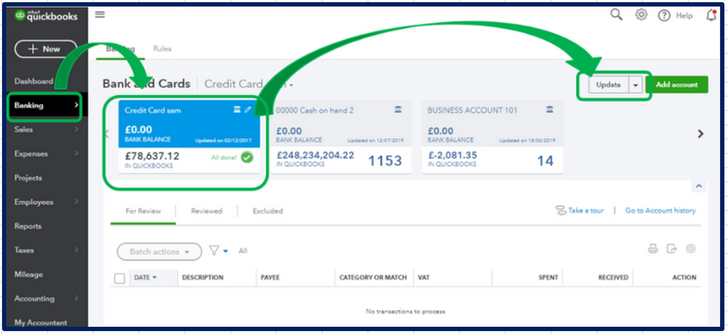Open the Batch actions dropdown
Screen dimensions: 728x334
159,252
